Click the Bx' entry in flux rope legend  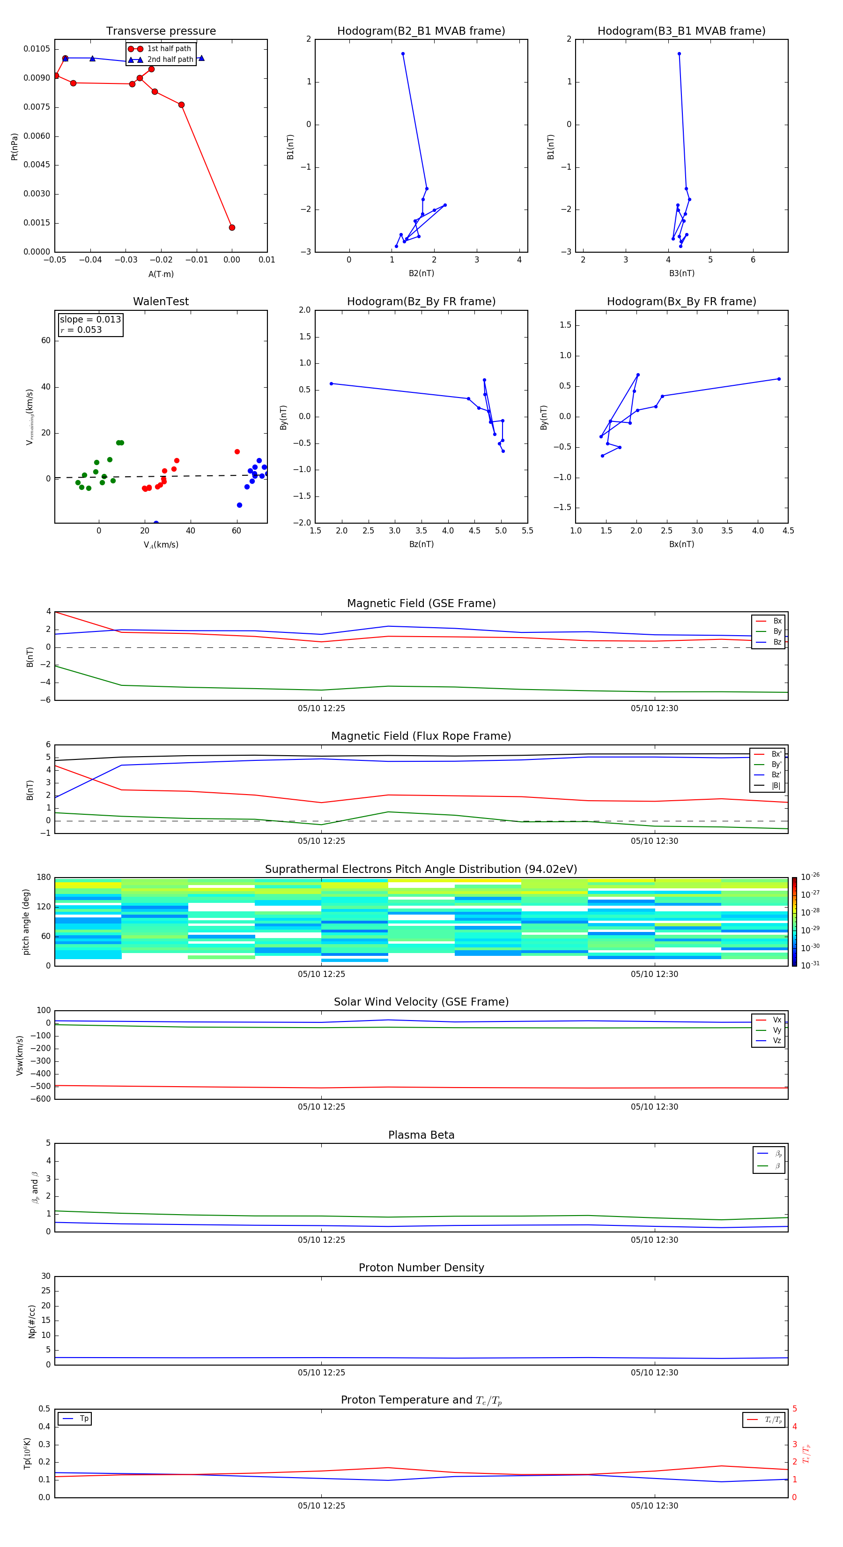768,754
